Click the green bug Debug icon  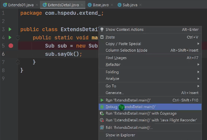102,107
